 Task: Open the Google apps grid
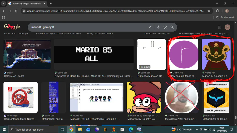[x=220, y=27]
